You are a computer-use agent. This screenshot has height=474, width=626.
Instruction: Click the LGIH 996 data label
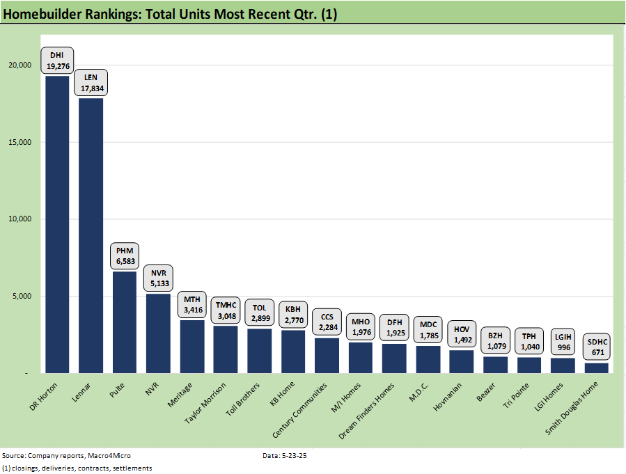[x=563, y=342]
